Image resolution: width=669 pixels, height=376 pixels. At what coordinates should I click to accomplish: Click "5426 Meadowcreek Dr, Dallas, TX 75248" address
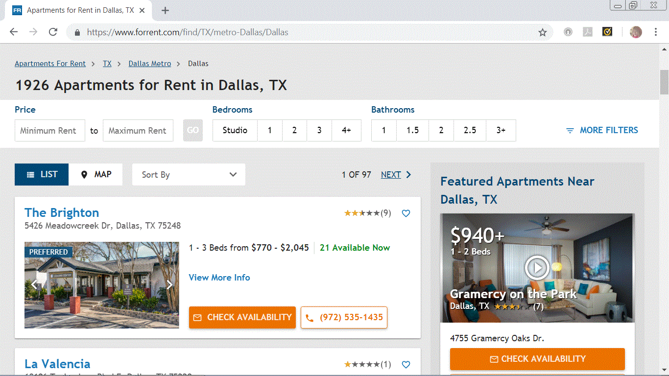103,226
